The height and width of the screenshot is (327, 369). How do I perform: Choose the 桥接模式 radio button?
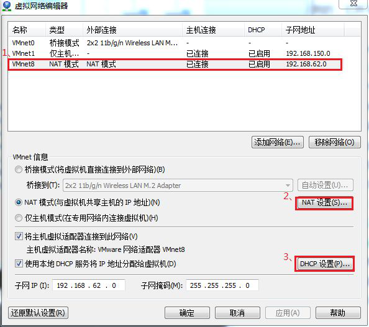(x=19, y=169)
